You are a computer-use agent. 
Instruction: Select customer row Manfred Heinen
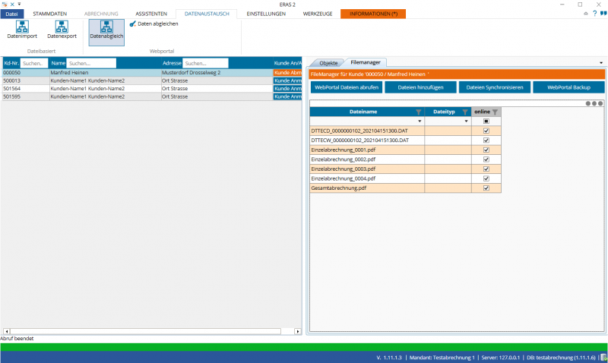pyautogui.click(x=151, y=72)
